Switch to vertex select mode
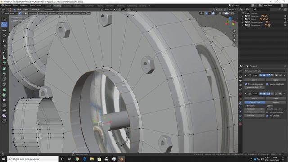This screenshot has height=162, width=288. pyautogui.click(x=20, y=13)
